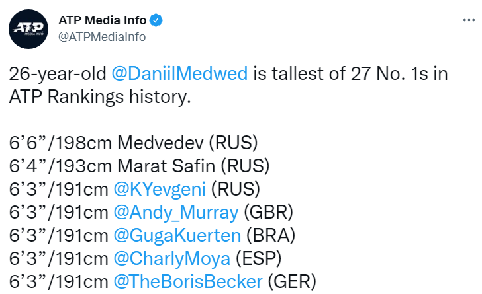Click the (GER) country code
This screenshot has width=482, height=294.
[x=292, y=281]
